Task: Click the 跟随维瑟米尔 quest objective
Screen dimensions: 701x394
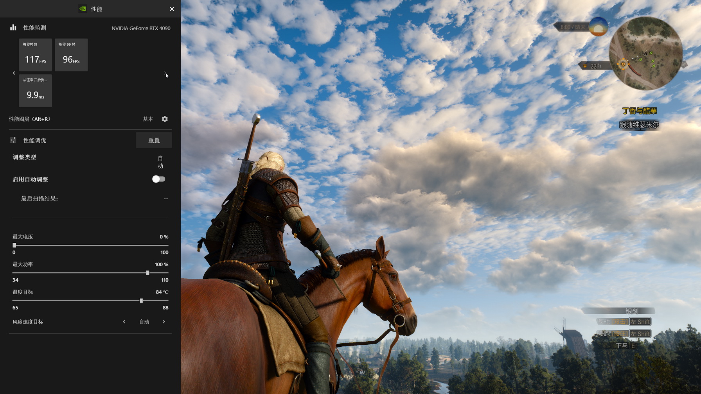Action: 639,125
